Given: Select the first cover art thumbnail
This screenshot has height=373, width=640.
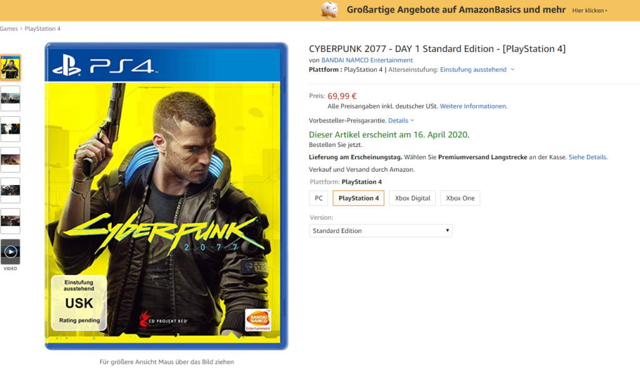Looking at the screenshot, I should pyautogui.click(x=10, y=67).
